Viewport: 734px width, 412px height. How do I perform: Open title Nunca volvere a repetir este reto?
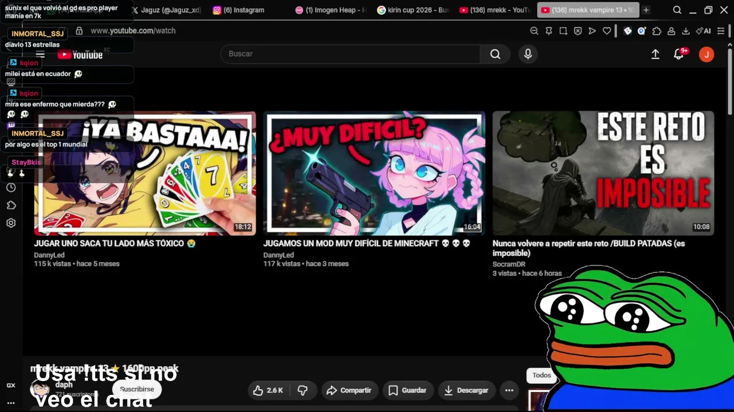point(589,248)
